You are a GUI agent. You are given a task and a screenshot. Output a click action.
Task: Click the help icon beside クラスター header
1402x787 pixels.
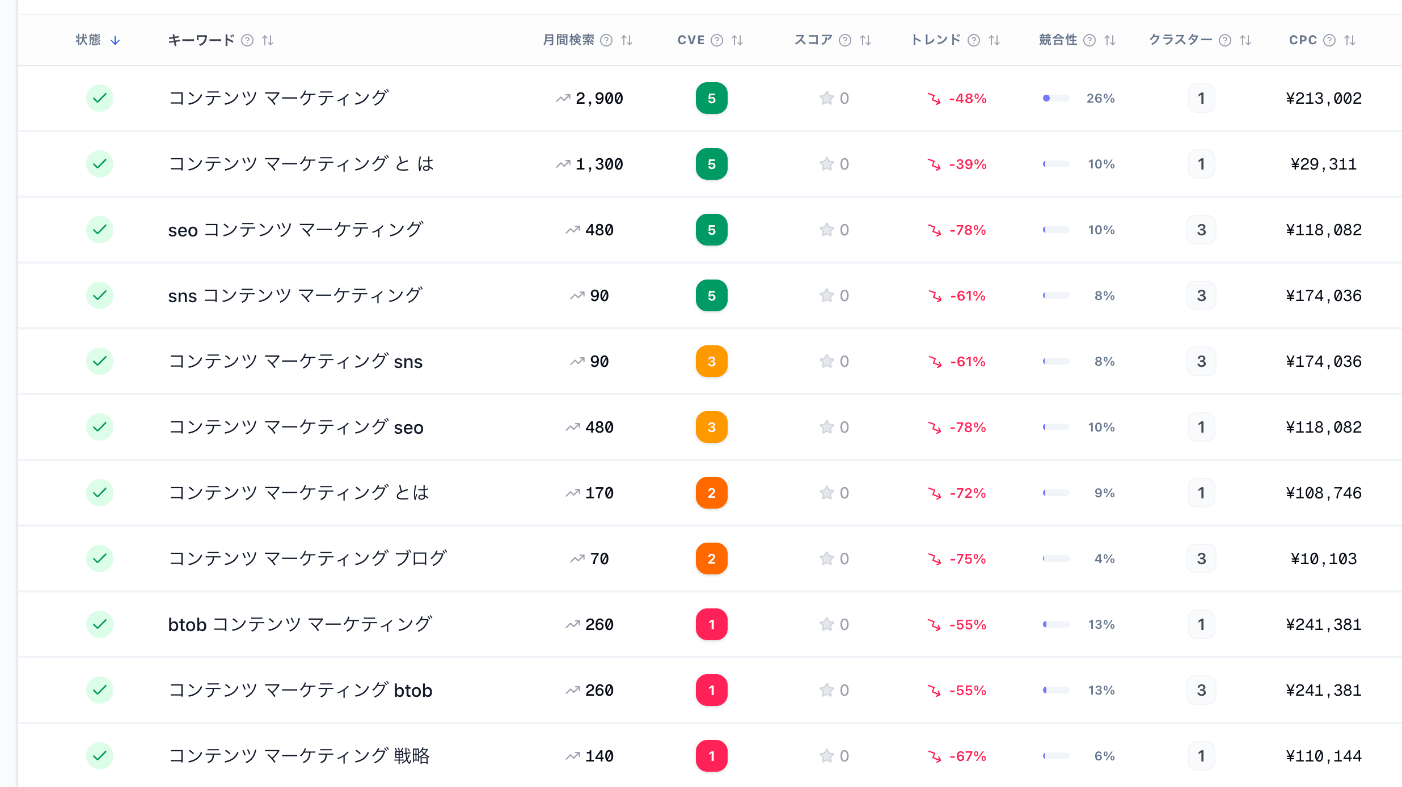[1224, 40]
